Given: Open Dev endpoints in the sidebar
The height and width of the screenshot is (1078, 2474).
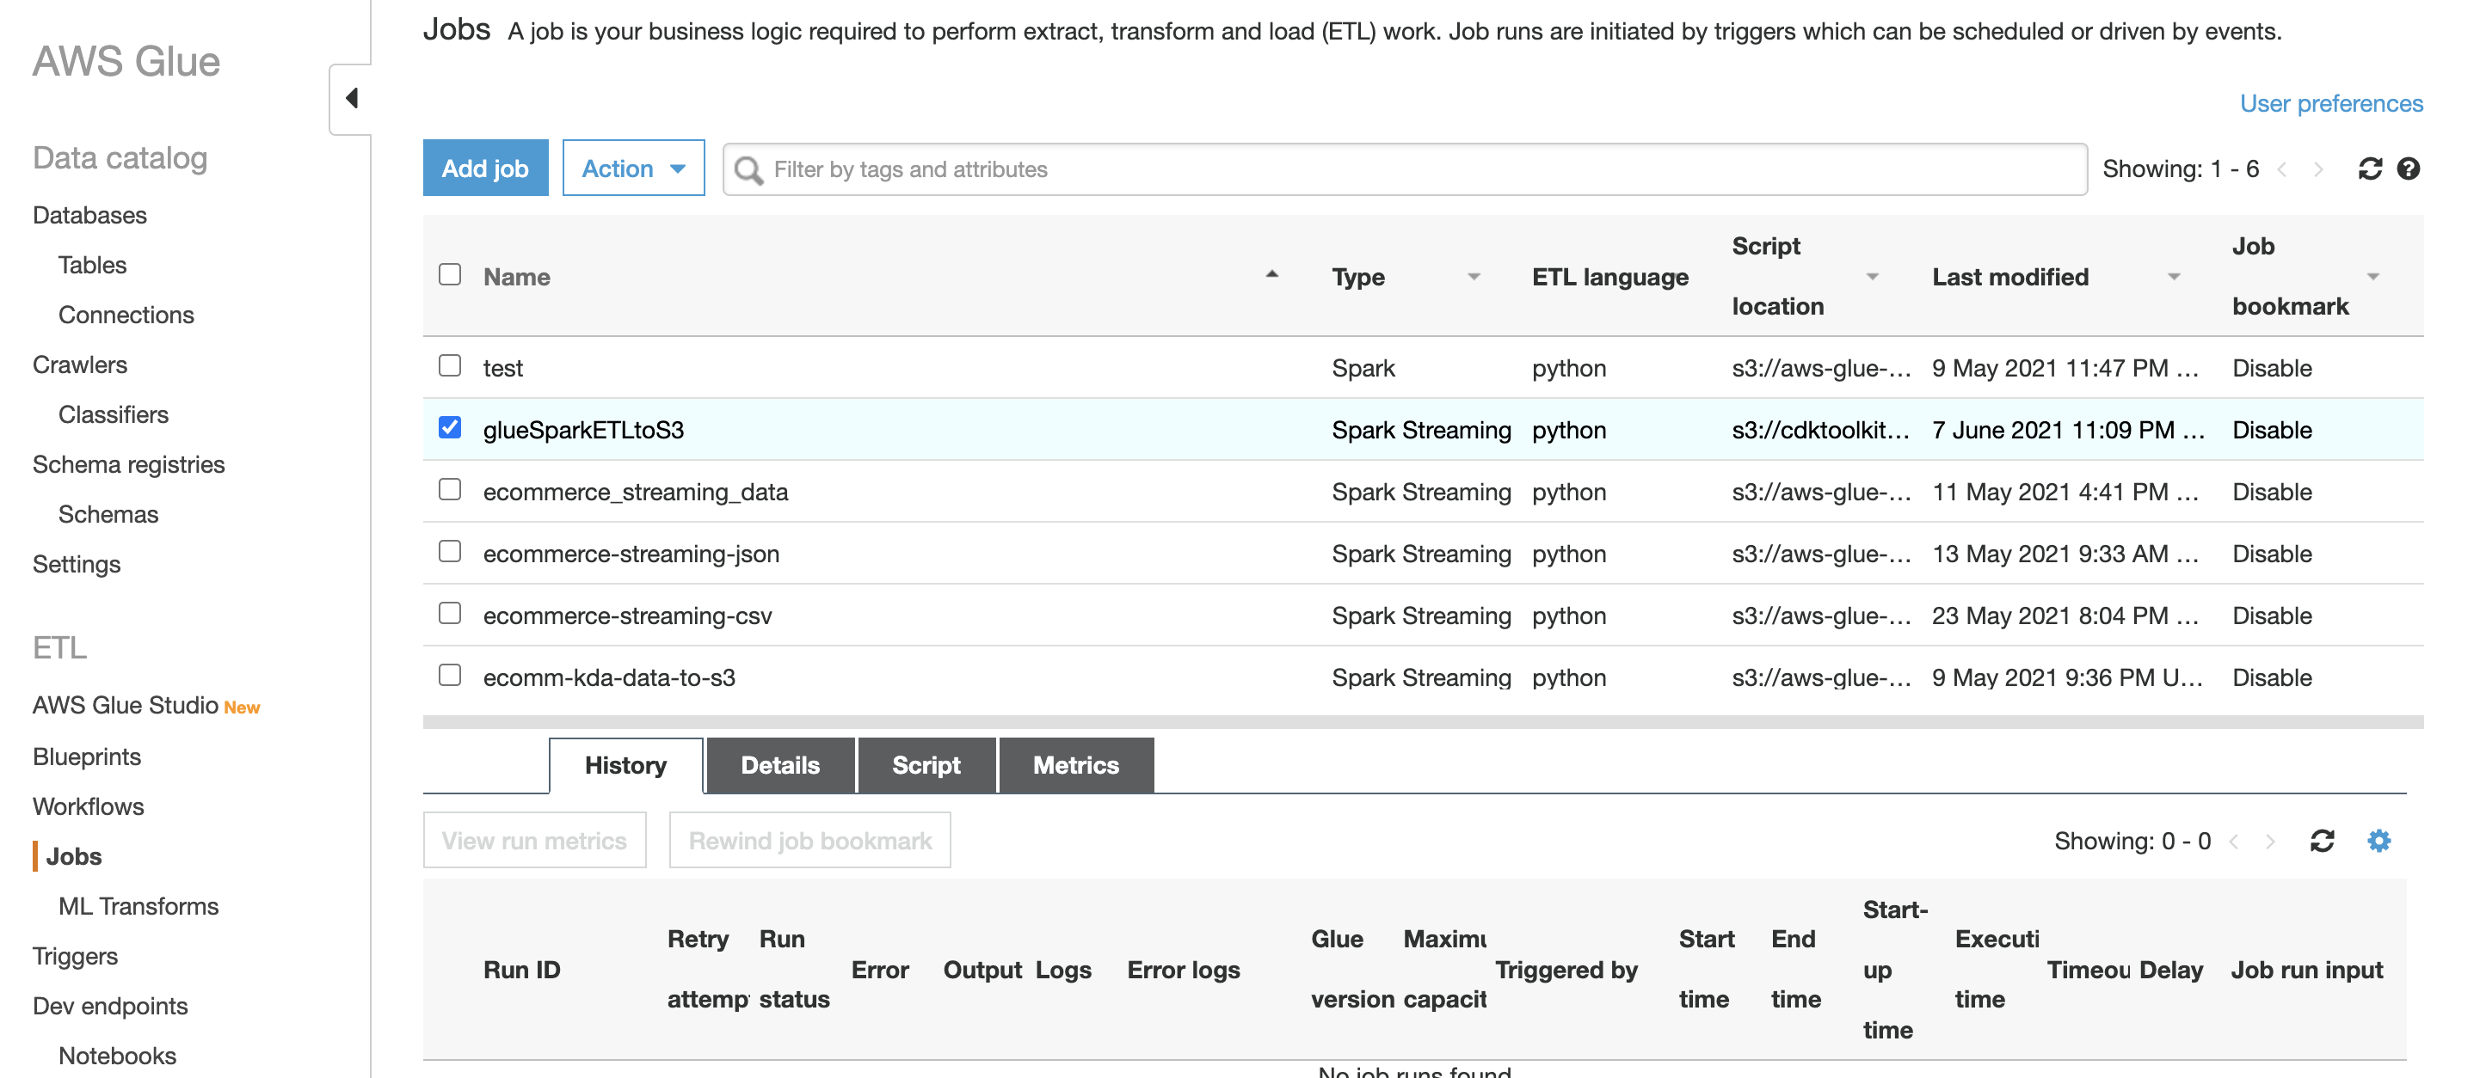Looking at the screenshot, I should [110, 1006].
